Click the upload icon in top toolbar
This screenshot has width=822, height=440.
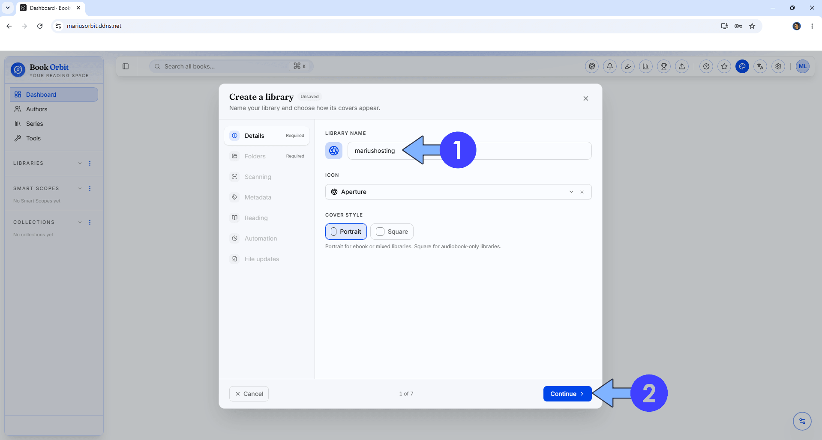tap(682, 66)
